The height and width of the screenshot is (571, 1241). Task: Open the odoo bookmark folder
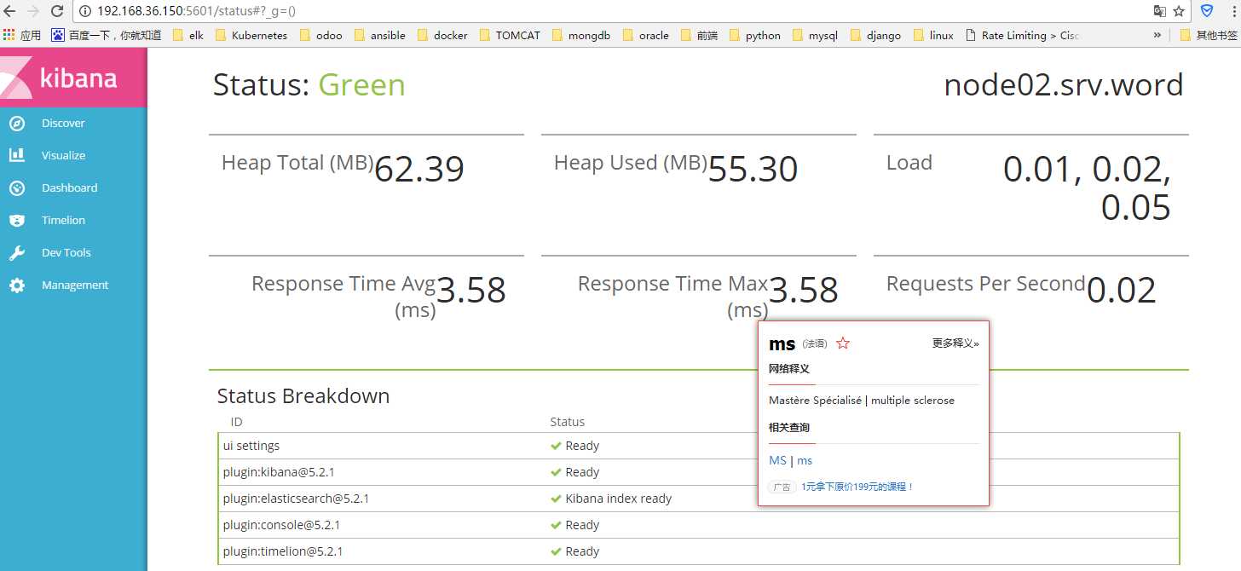[320, 35]
